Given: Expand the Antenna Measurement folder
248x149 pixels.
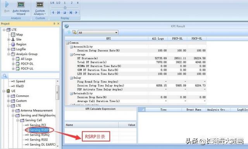Looking at the screenshot, I should point(13,111).
